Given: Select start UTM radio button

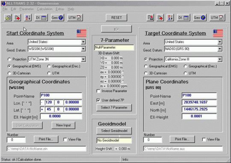Looking at the screenshot, I should pos(49,73).
